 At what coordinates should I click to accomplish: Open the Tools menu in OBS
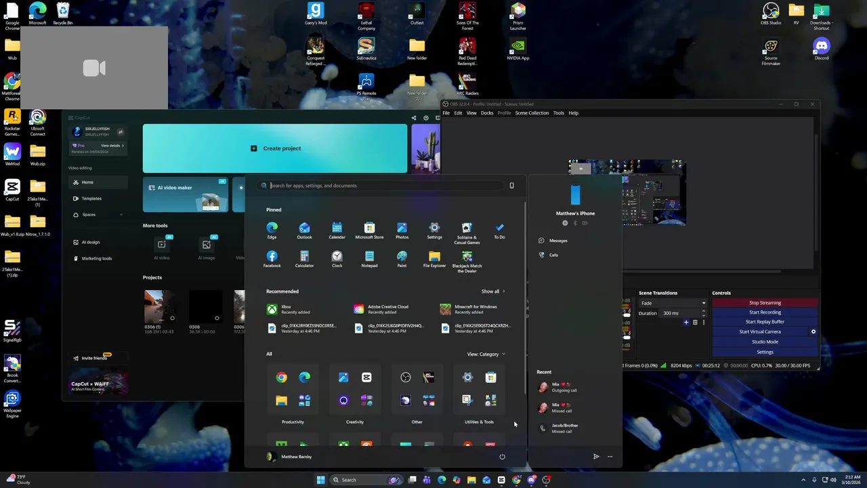pyautogui.click(x=558, y=113)
